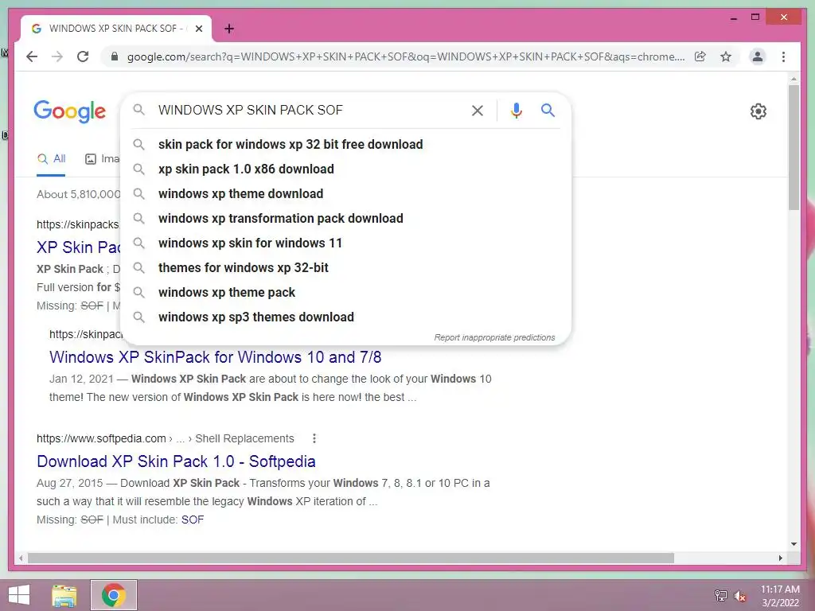Choose suggestion xp skin pack 1.0 x86 download
This screenshot has height=611, width=815.
click(x=345, y=169)
